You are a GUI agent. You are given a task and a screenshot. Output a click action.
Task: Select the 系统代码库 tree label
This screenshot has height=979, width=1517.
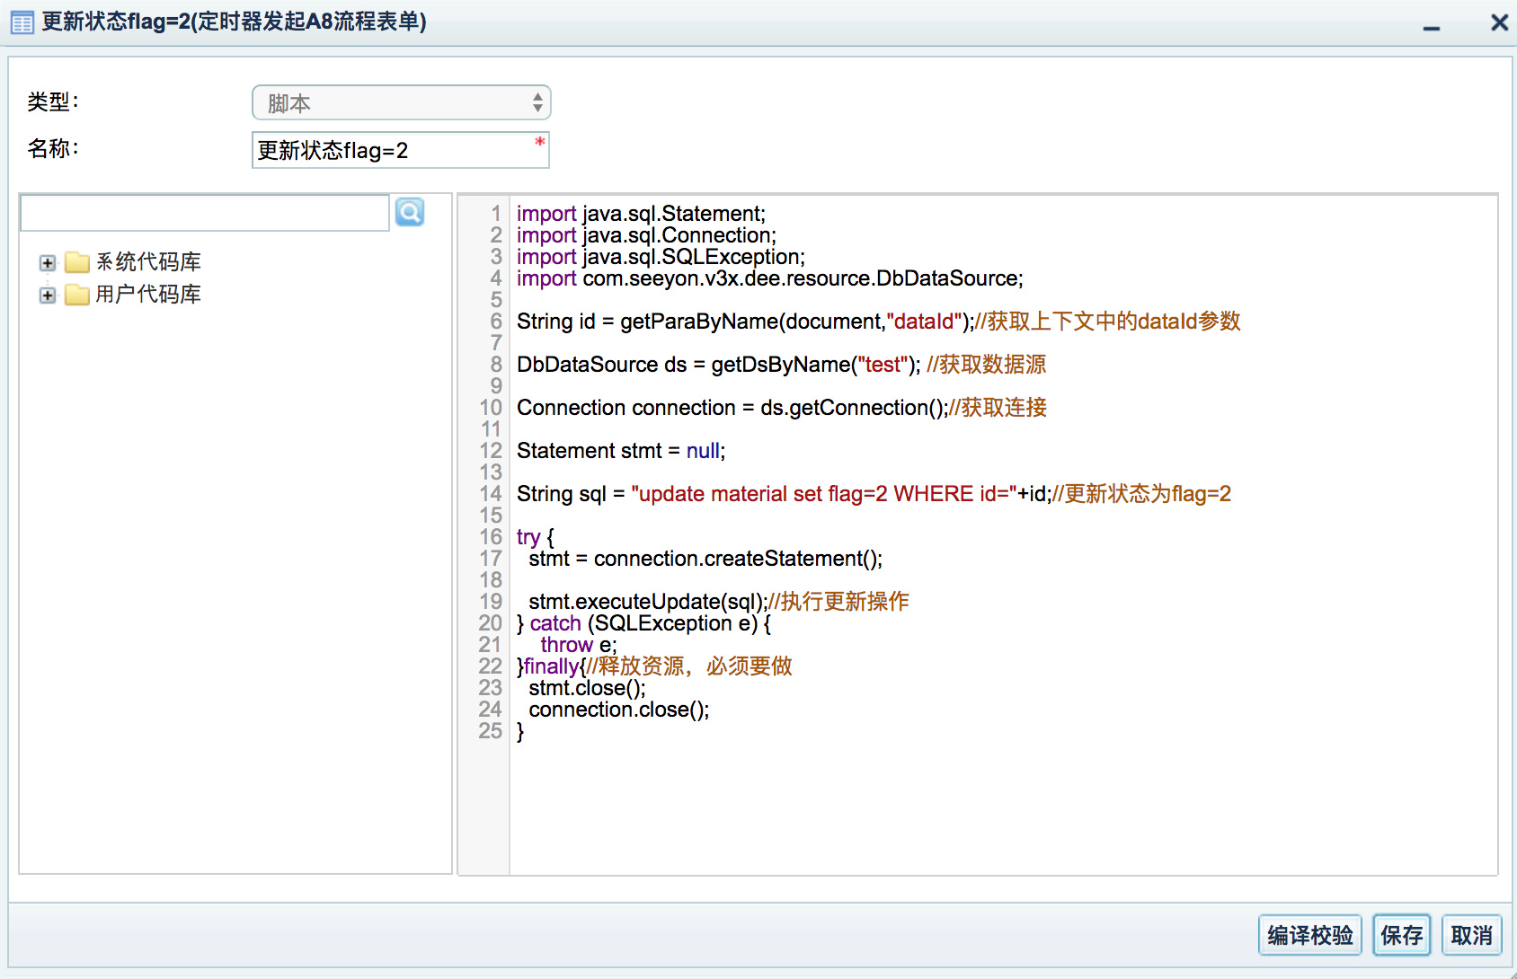(148, 262)
